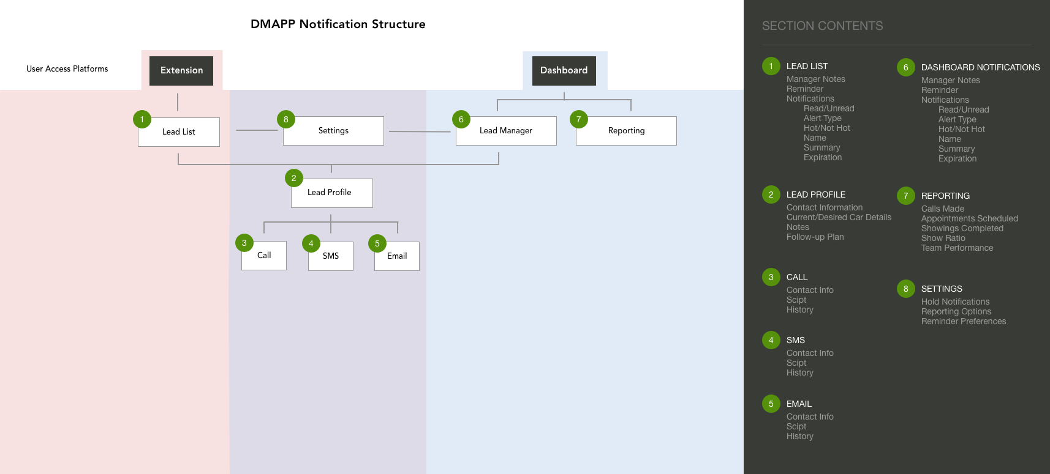Screen dimensions: 1050x474
Task: Click the SETTINGS section heading
Action: point(942,289)
